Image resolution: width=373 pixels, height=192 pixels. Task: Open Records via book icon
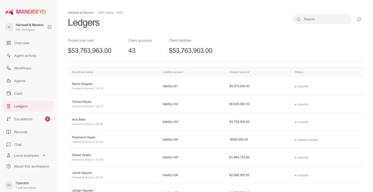[9, 132]
